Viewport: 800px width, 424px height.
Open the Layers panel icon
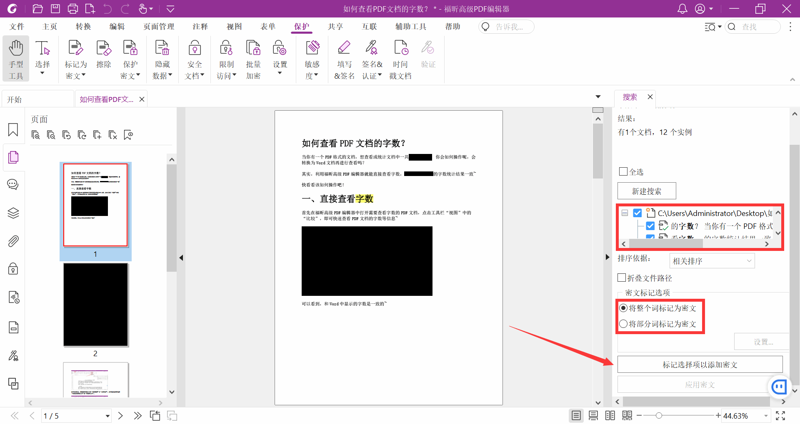coord(13,213)
